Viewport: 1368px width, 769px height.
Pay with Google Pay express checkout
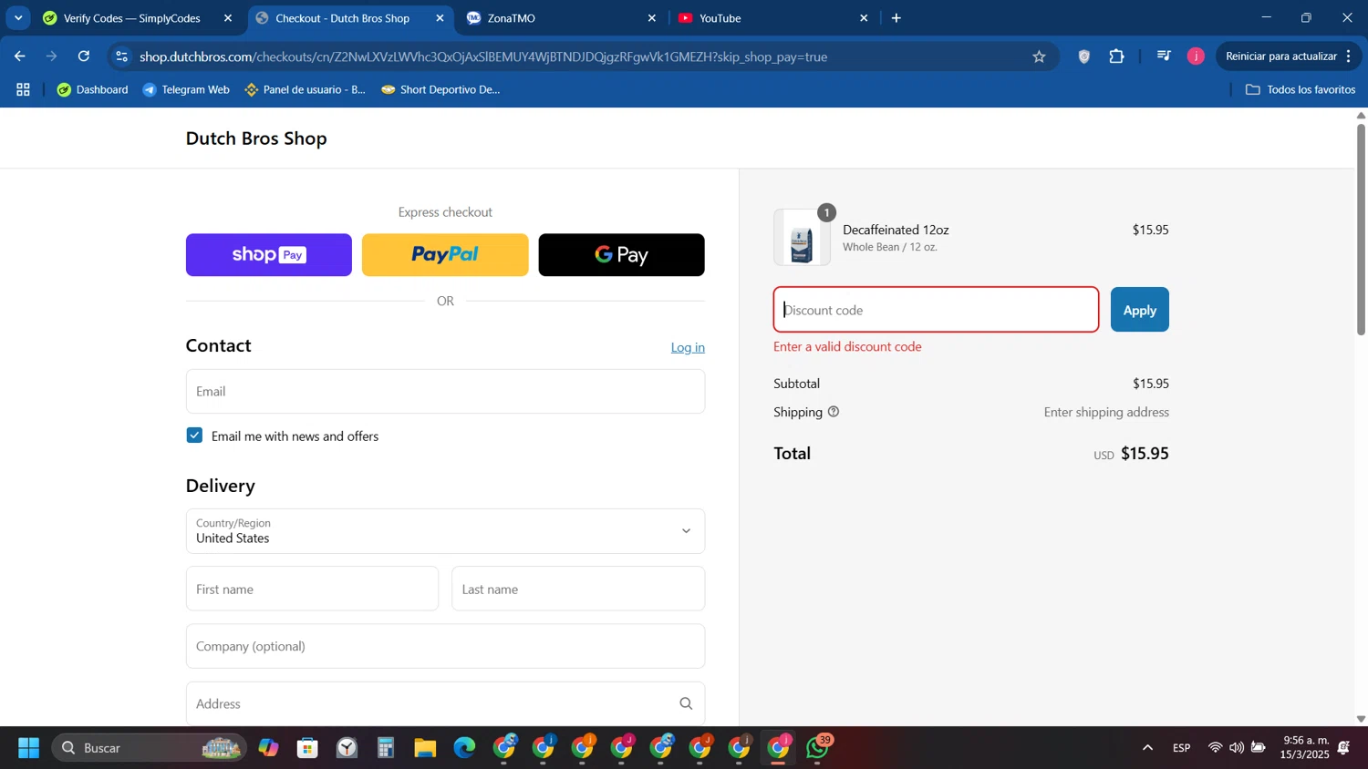(x=621, y=255)
